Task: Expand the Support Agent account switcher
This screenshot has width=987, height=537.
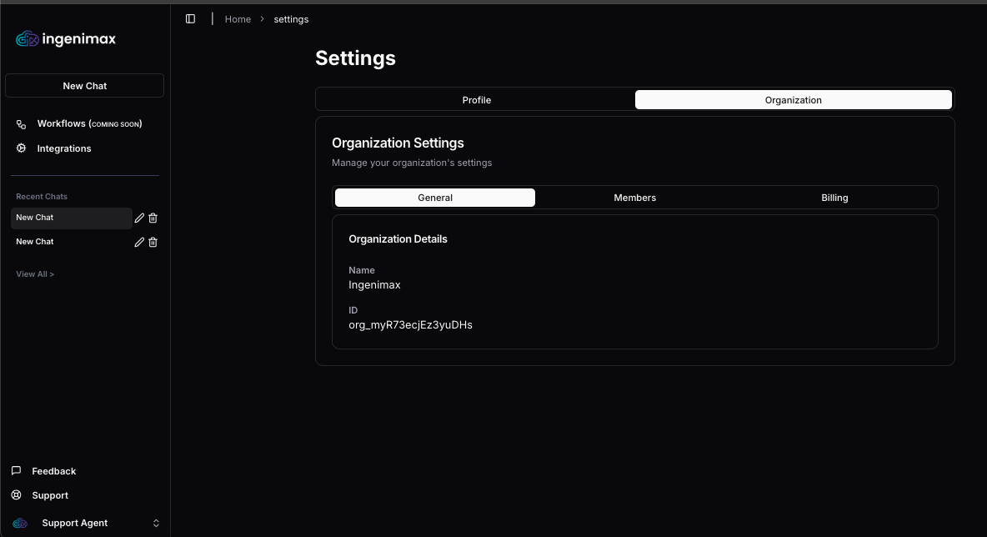Action: click(x=155, y=523)
